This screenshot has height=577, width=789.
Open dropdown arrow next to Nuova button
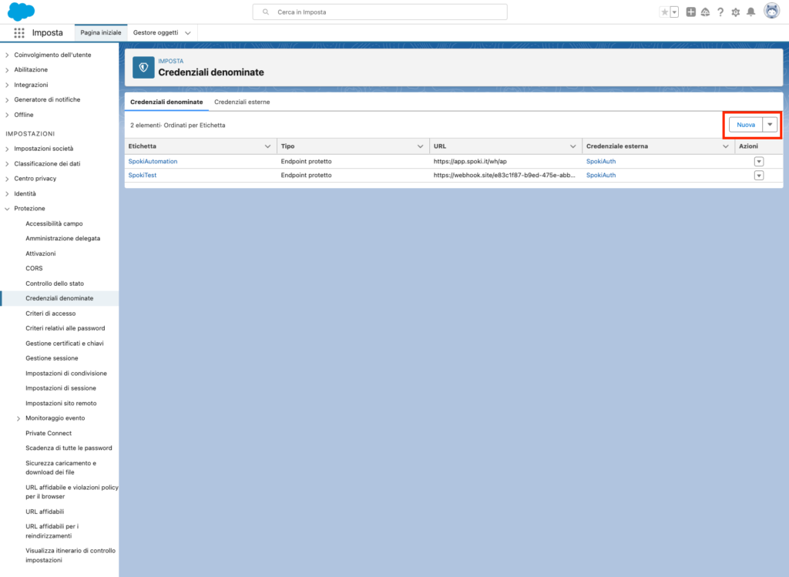pos(770,125)
